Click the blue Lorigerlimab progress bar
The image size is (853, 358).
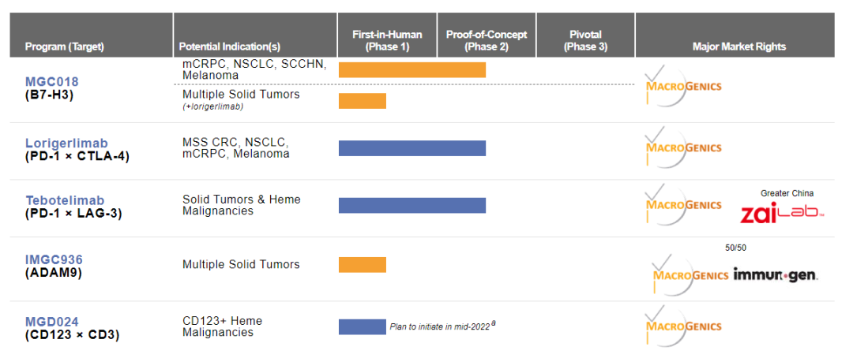411,148
